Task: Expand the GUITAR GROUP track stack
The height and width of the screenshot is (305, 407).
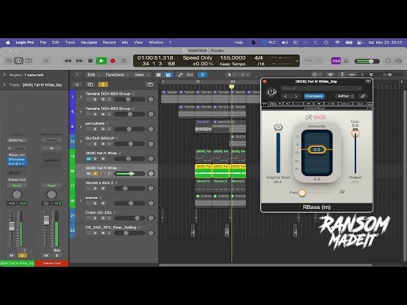Action: click(x=81, y=141)
